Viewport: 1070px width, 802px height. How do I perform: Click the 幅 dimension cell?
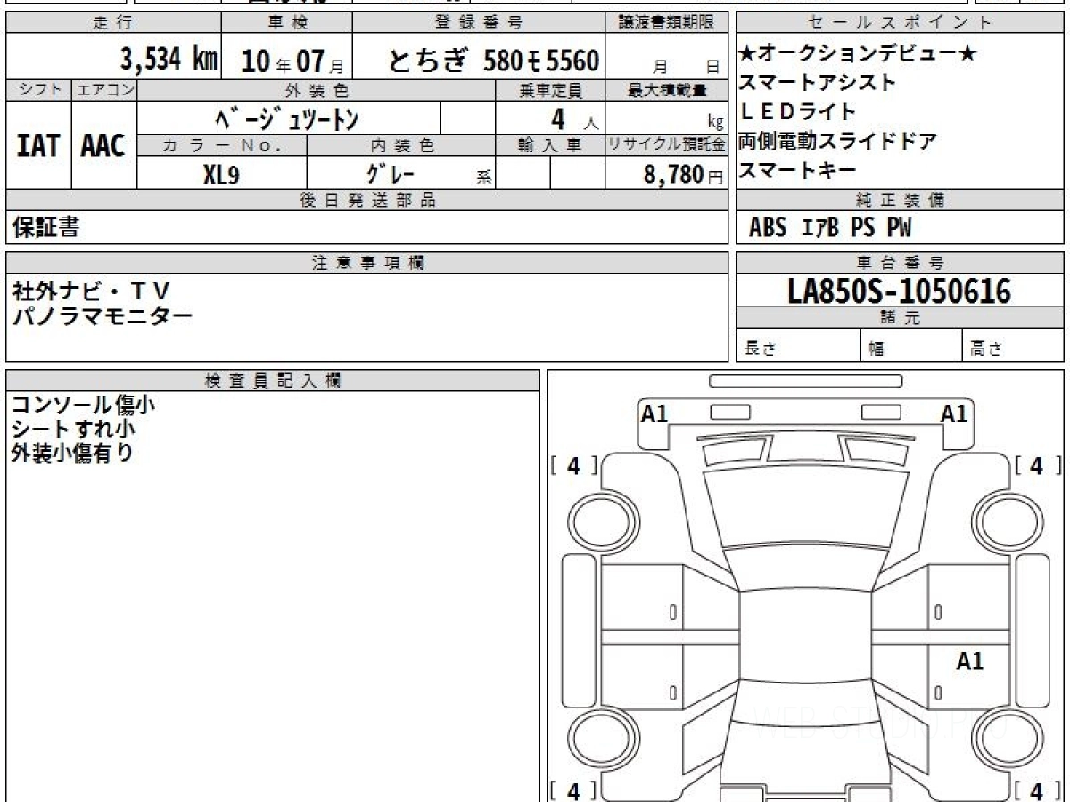[911, 345]
